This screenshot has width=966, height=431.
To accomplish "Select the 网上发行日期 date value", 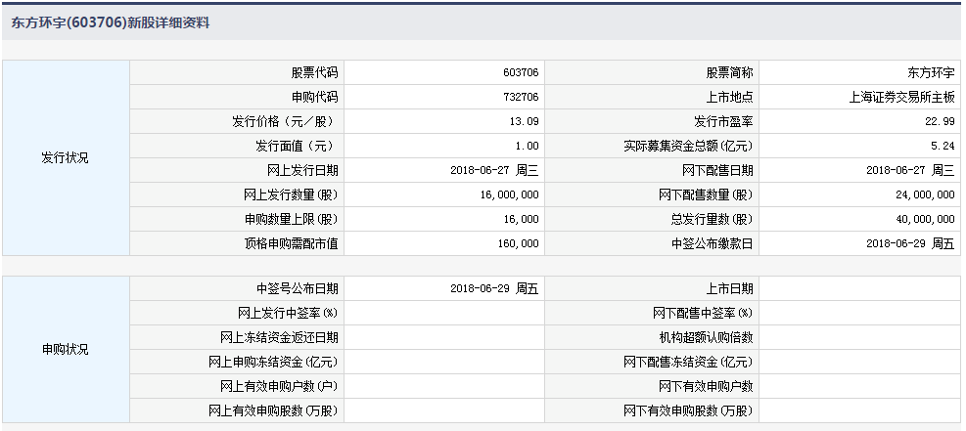I will click(x=494, y=170).
